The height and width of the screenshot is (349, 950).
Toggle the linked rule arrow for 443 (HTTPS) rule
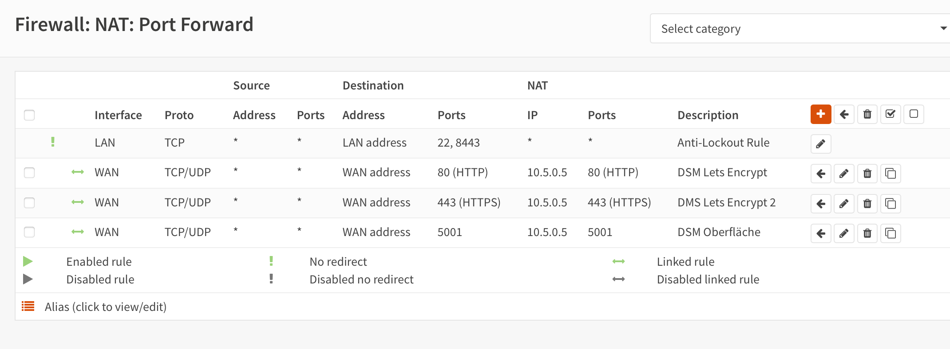[78, 202]
